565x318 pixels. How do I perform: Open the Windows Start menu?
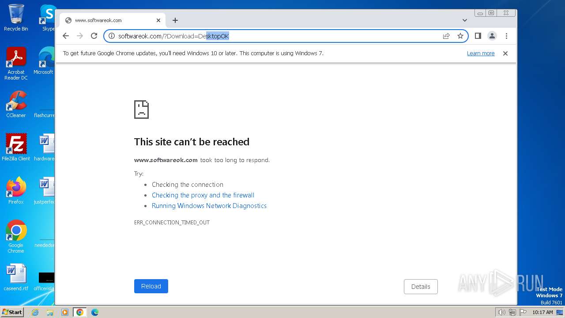[x=12, y=312]
